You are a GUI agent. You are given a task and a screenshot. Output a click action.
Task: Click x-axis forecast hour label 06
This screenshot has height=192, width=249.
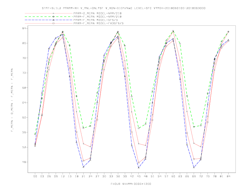point(49,176)
